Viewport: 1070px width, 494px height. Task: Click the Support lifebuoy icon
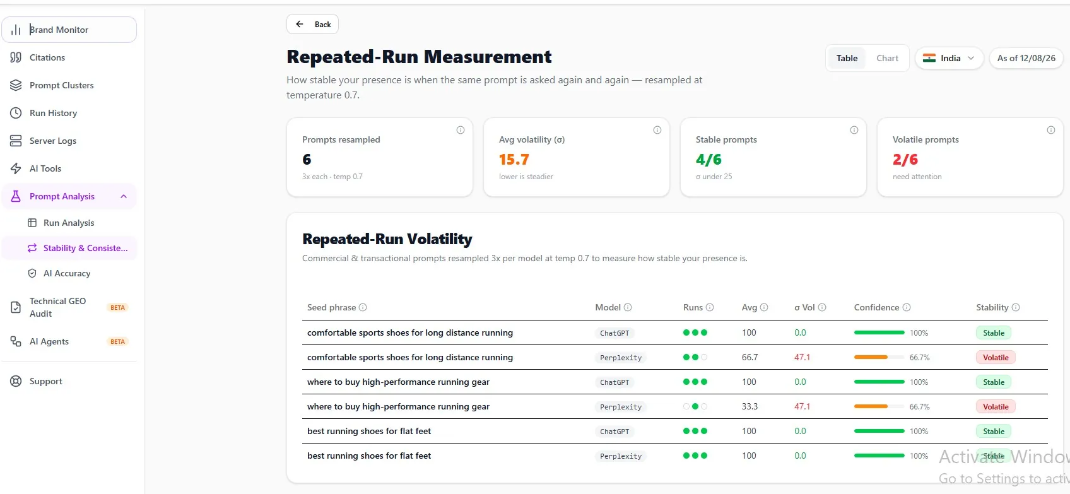(16, 381)
